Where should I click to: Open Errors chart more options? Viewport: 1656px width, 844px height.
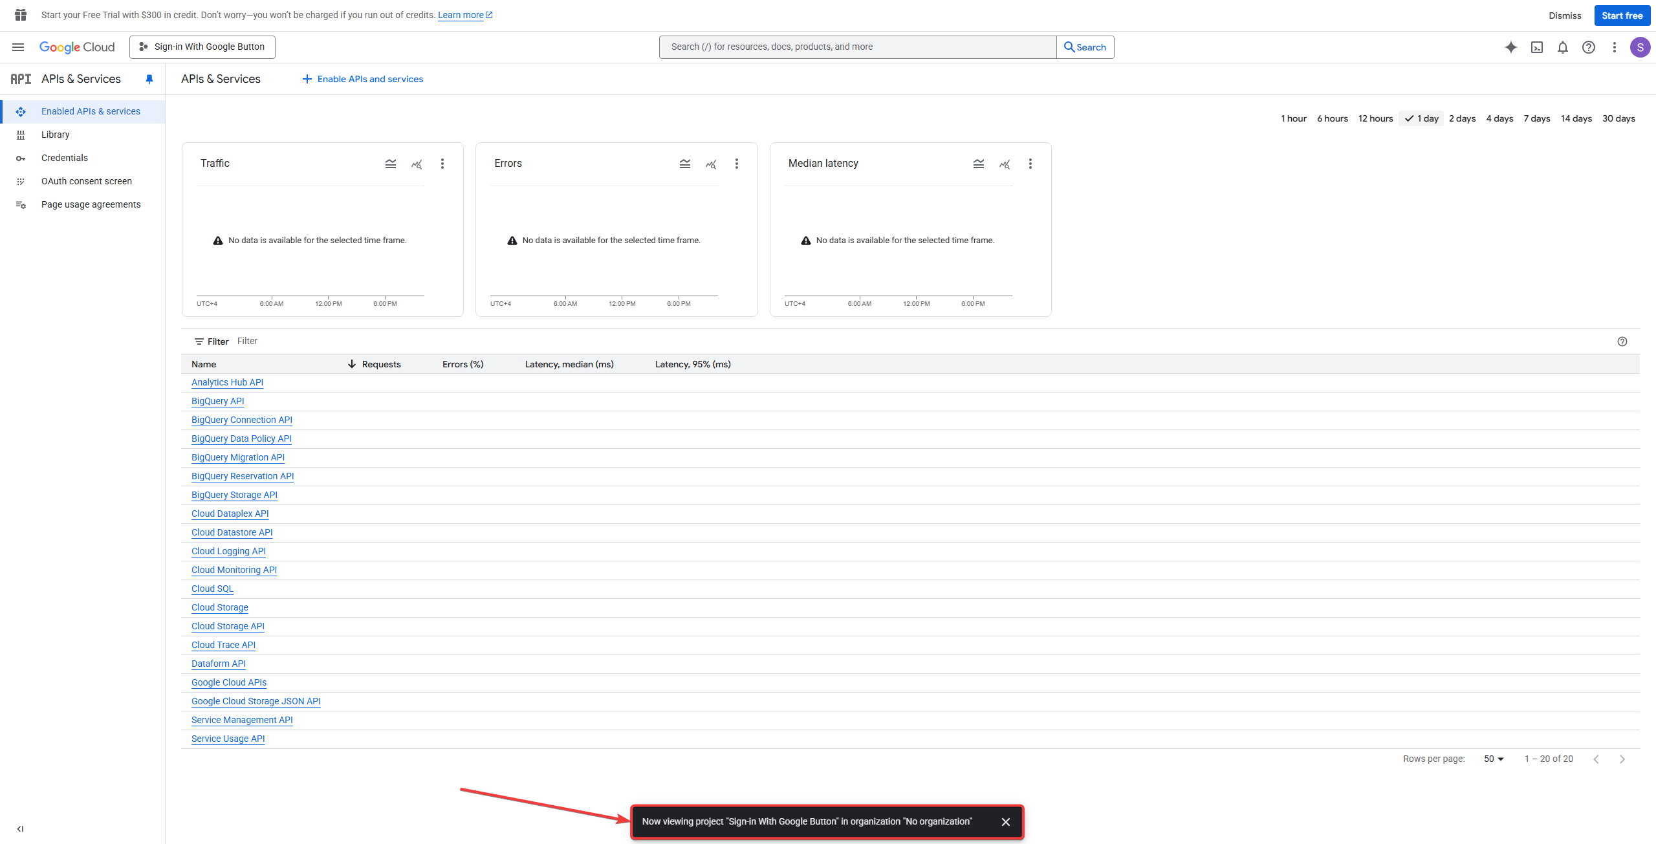click(737, 164)
